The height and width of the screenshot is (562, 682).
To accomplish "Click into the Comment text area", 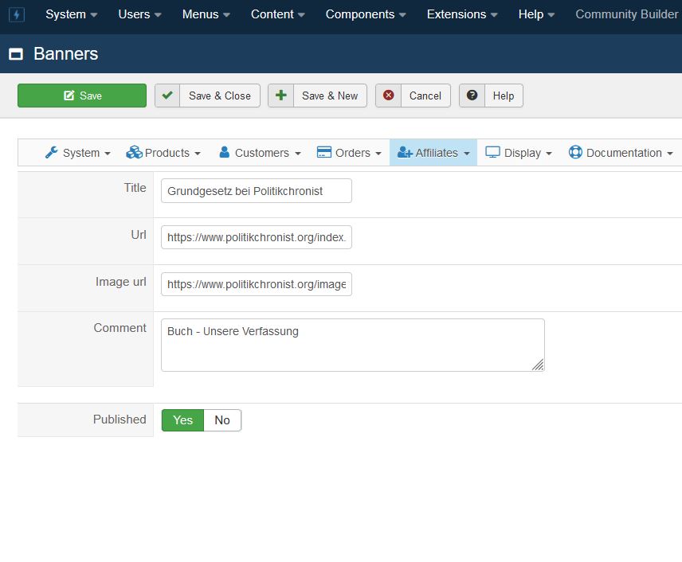I will [352, 345].
